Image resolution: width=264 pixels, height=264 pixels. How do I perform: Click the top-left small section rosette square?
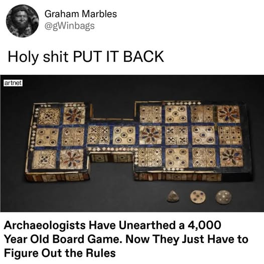point(74,115)
